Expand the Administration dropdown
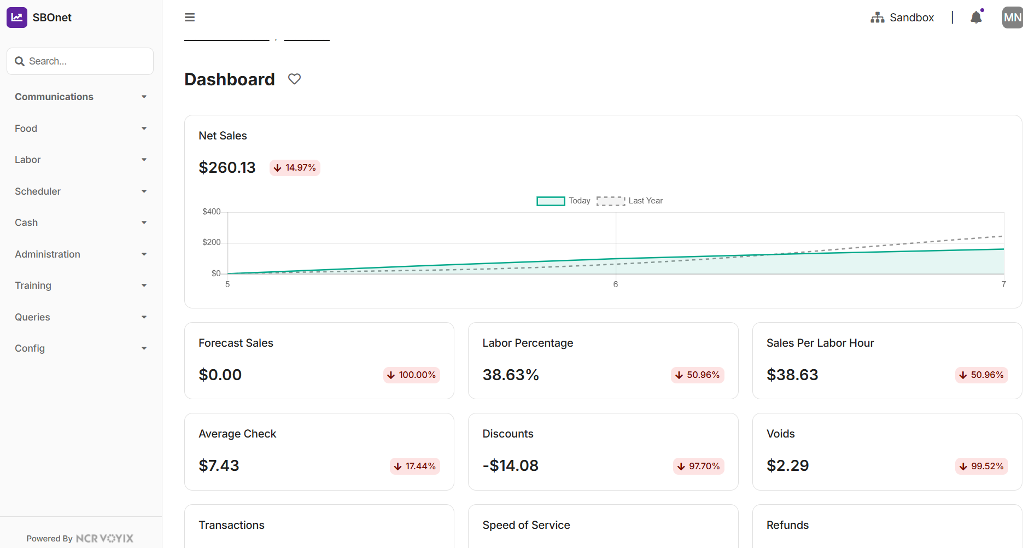 click(144, 254)
